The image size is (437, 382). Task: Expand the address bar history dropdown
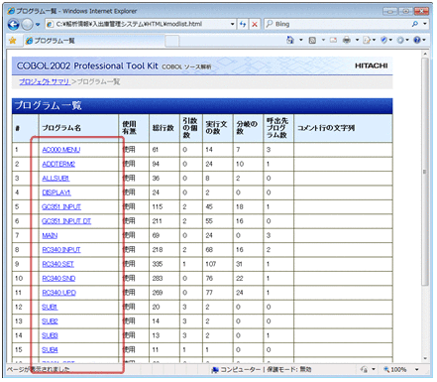[232, 24]
